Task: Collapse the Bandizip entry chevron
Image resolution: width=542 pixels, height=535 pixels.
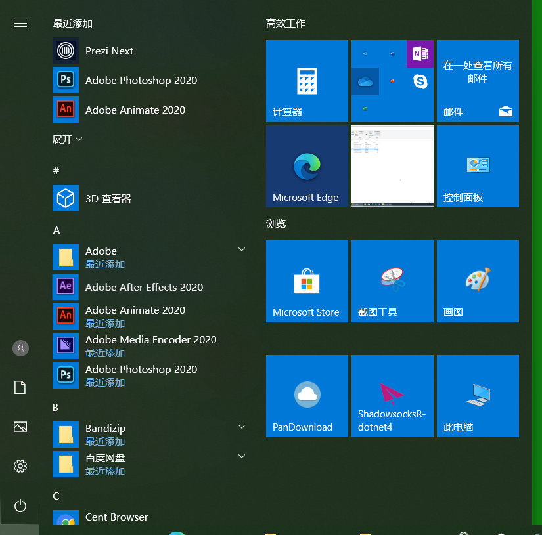Action: tap(241, 427)
